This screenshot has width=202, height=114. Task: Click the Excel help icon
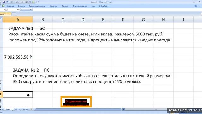click(x=196, y=6)
